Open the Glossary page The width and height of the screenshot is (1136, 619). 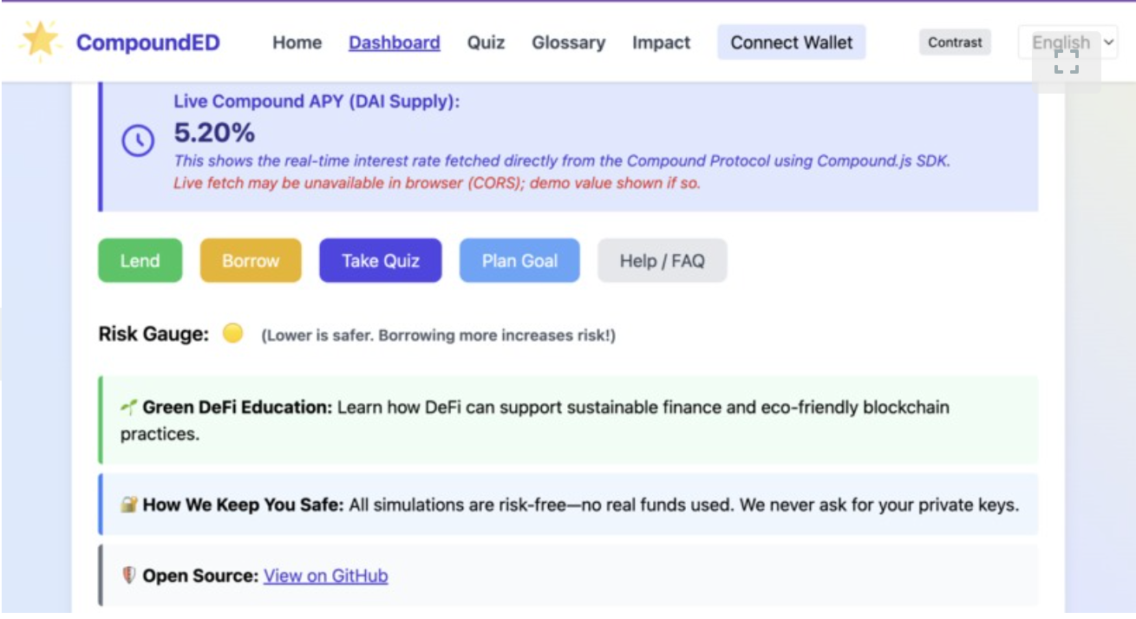click(569, 42)
